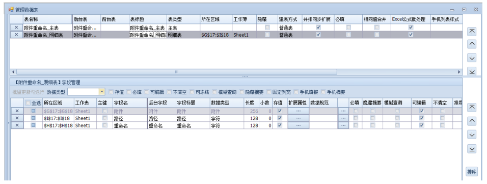This screenshot has width=487, height=184.
Task: Click the 表名称 column header
Action: 47,19
